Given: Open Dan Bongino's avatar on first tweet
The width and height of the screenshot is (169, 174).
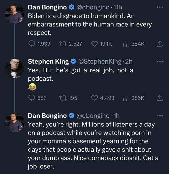Looking at the screenshot, I should [x=15, y=14].
